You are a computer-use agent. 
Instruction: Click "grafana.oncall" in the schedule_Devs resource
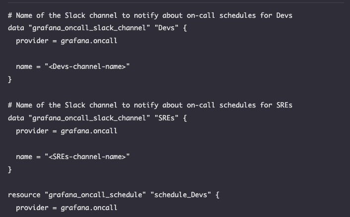tap(89, 208)
